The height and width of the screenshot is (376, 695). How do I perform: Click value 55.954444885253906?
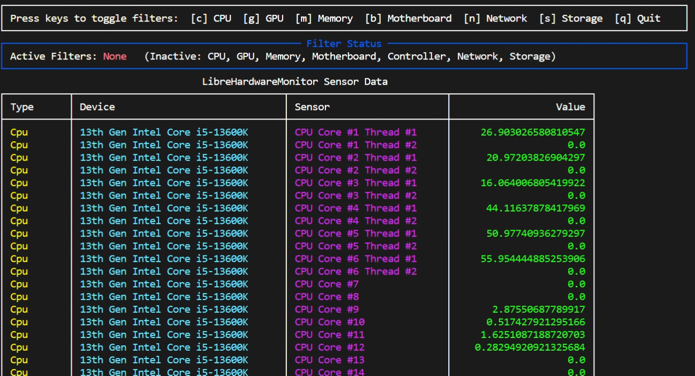(x=533, y=259)
